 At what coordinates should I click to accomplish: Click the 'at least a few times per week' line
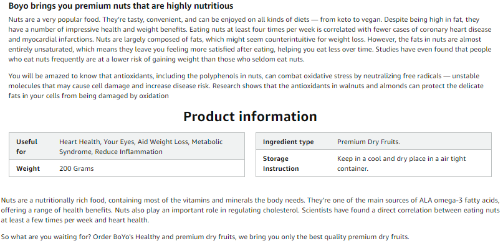[x=75, y=220]
